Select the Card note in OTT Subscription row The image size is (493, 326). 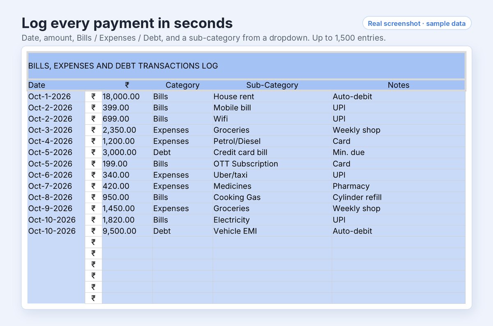[x=399, y=164]
